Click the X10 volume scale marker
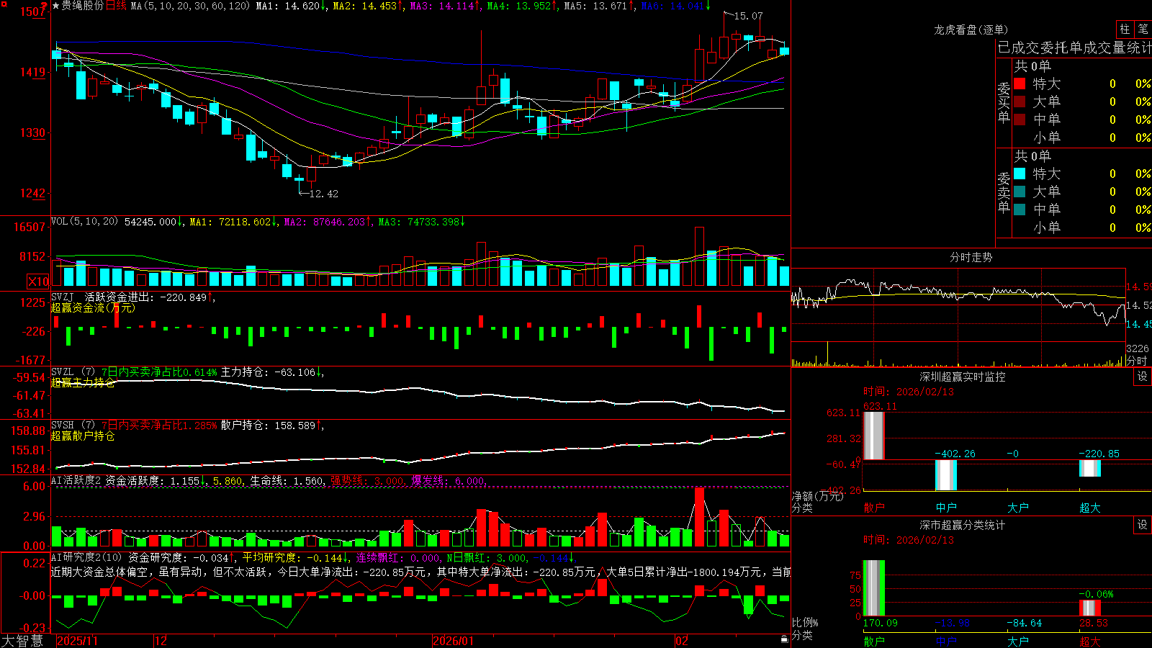Screen dimensions: 1152x648 [38, 282]
